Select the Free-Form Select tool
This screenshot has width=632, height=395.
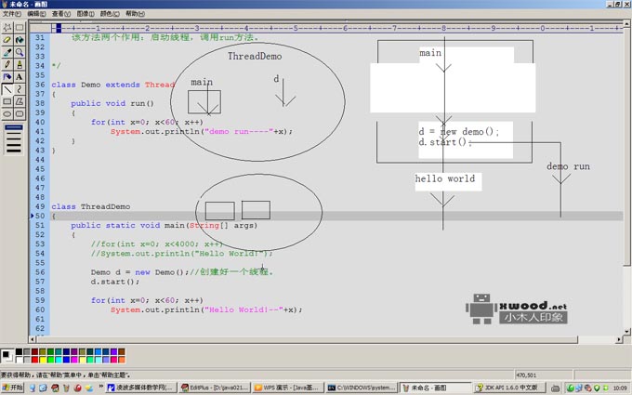7,27
